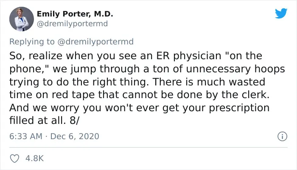
Task: Click the 'Replying to' label
Action: 32,41
